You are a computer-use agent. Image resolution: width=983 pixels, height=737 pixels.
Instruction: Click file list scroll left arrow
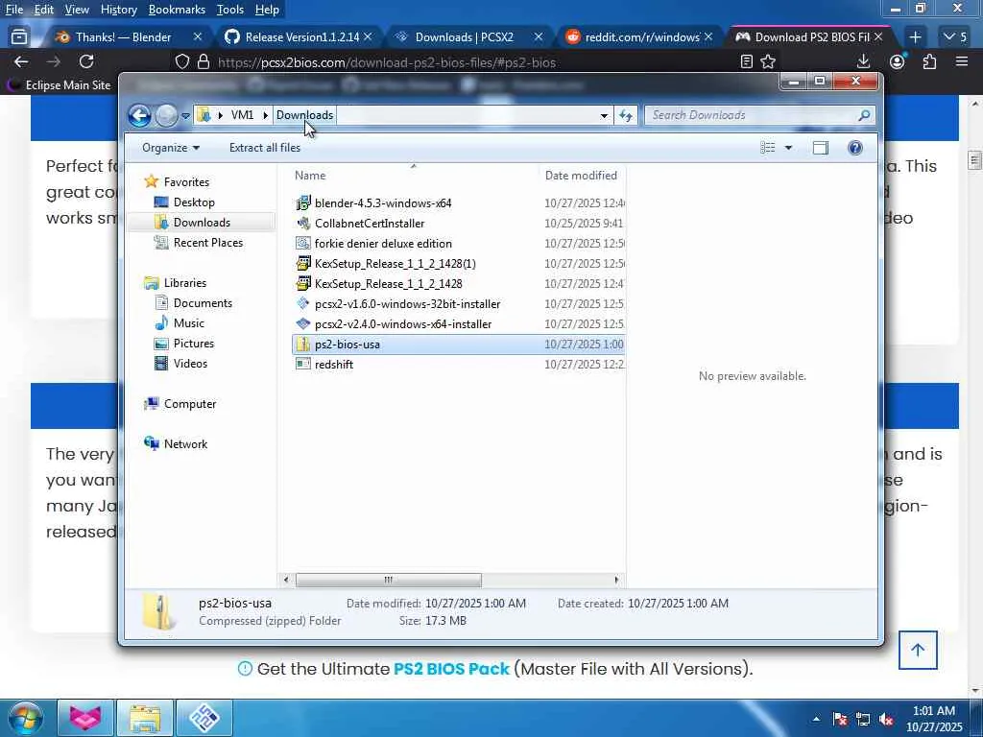(x=286, y=580)
